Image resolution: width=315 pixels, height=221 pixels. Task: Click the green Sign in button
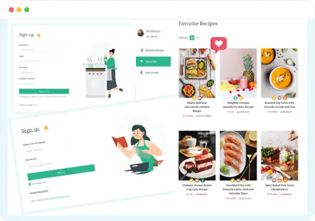click(61, 172)
